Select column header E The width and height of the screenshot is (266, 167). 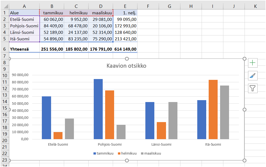click(x=125, y=6)
